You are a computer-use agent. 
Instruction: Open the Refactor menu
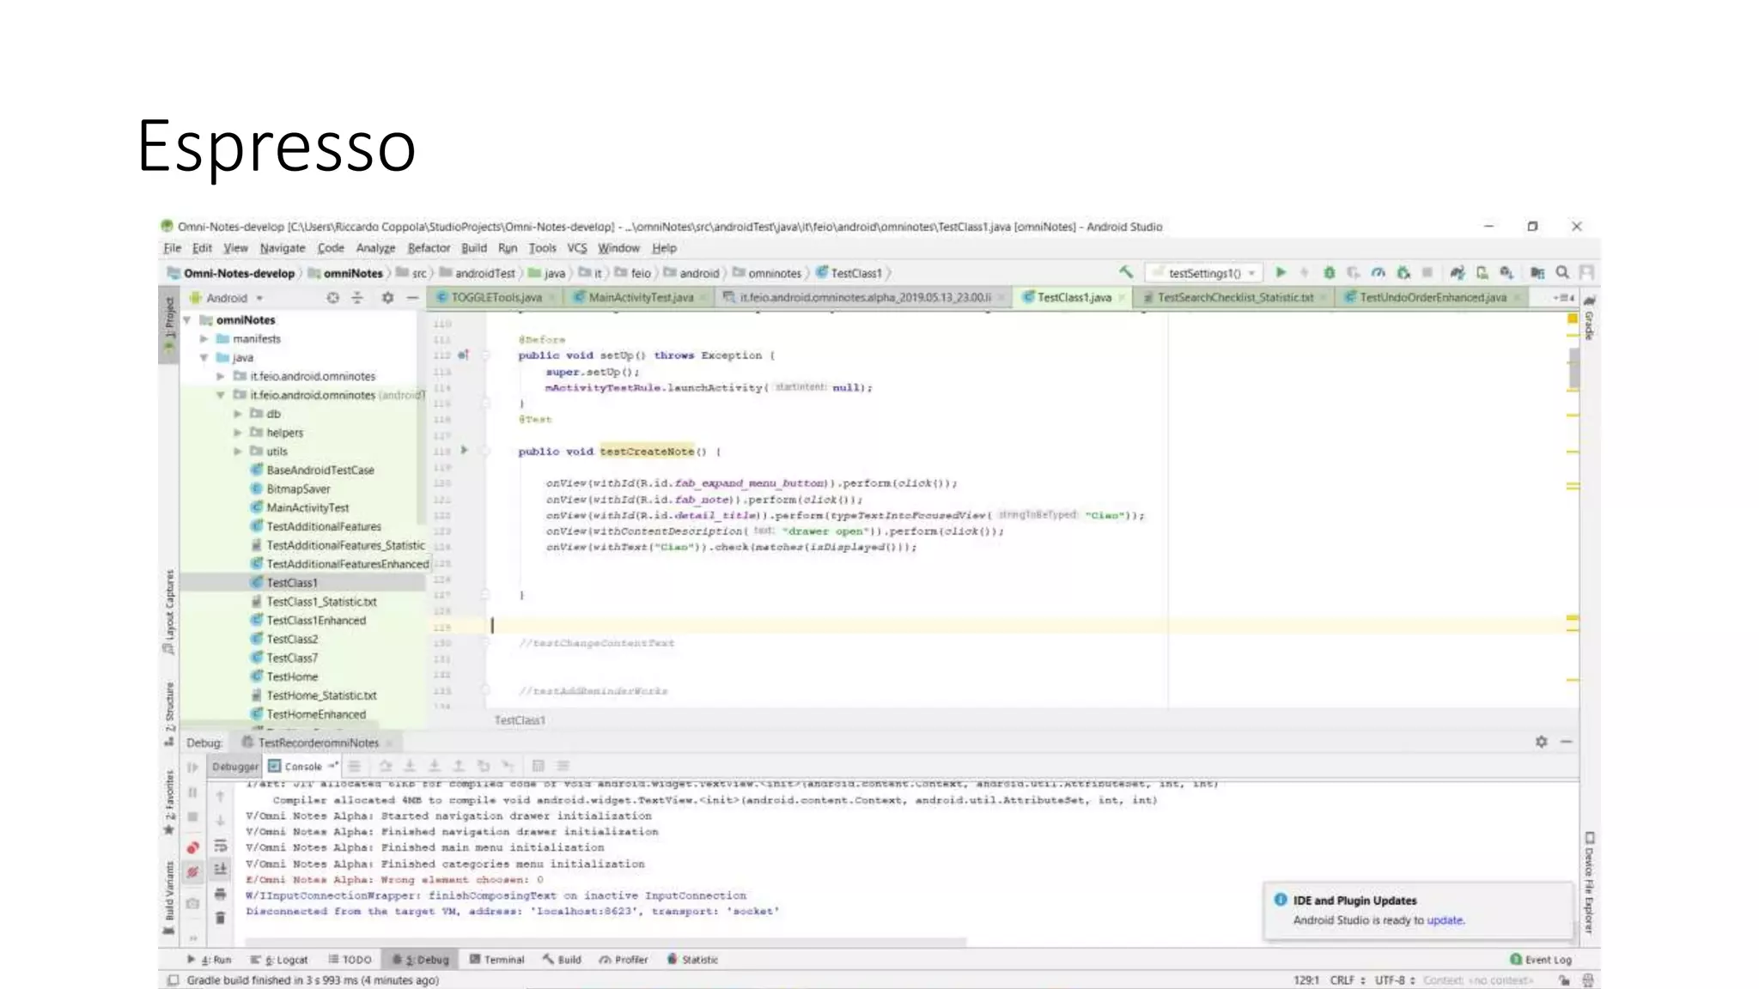[429, 248]
